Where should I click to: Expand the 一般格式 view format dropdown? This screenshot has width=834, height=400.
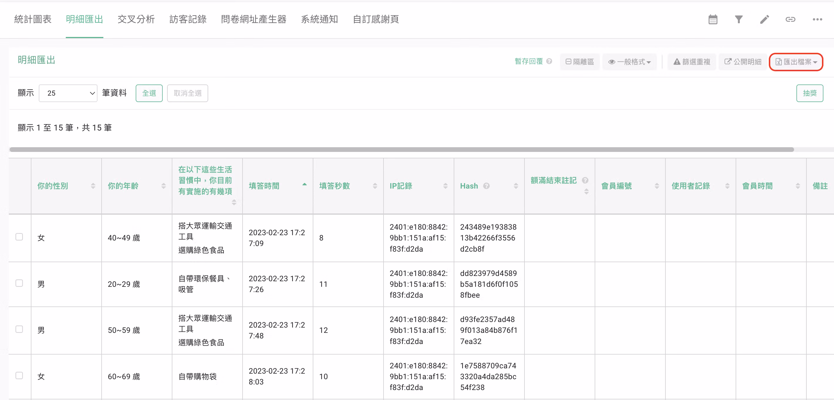click(x=629, y=62)
